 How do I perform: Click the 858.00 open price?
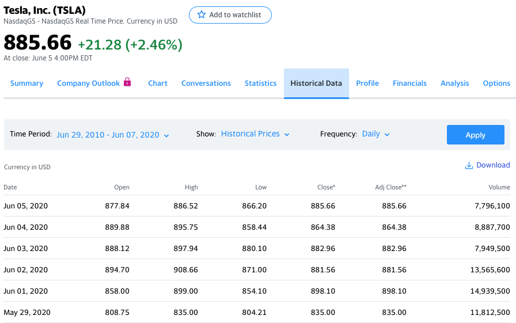click(x=117, y=291)
